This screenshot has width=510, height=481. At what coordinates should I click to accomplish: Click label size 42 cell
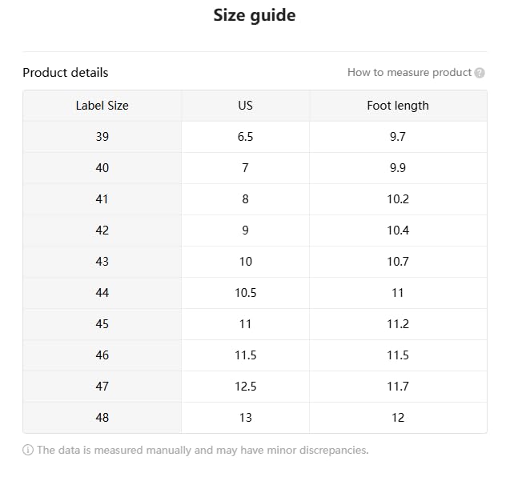(x=102, y=230)
